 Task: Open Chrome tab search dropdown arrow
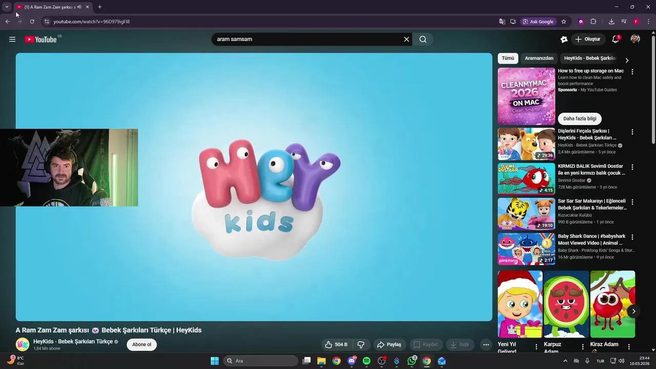point(7,7)
